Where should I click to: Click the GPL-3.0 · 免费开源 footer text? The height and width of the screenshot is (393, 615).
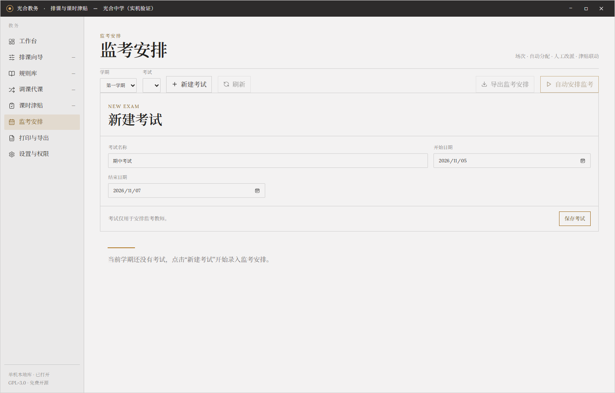pyautogui.click(x=28, y=383)
